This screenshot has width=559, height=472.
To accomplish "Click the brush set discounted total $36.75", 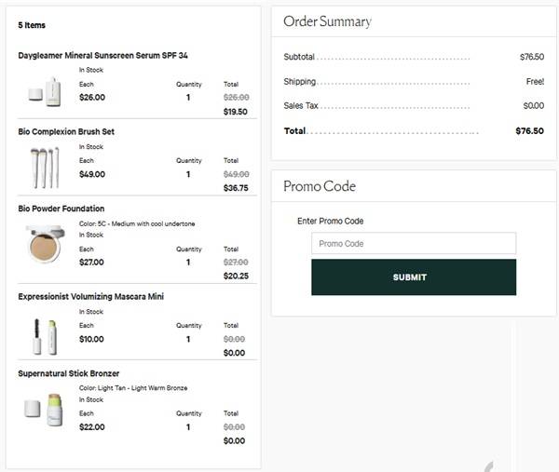I will (235, 188).
